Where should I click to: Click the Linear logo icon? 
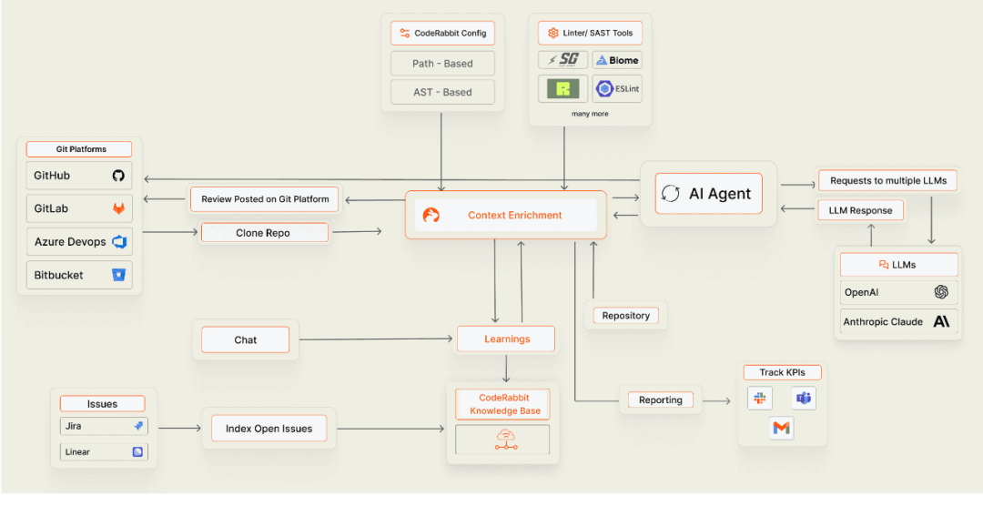(x=138, y=451)
